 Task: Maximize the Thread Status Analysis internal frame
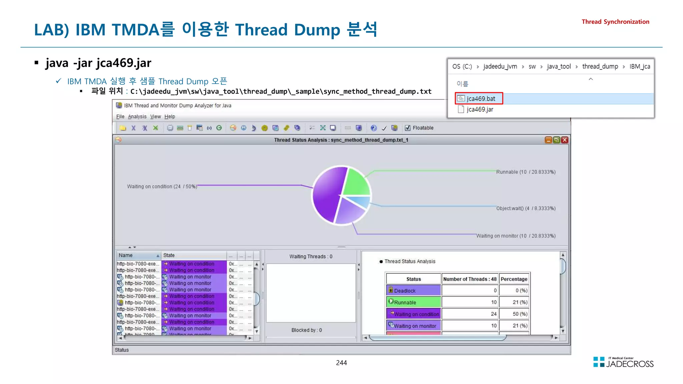coord(557,140)
